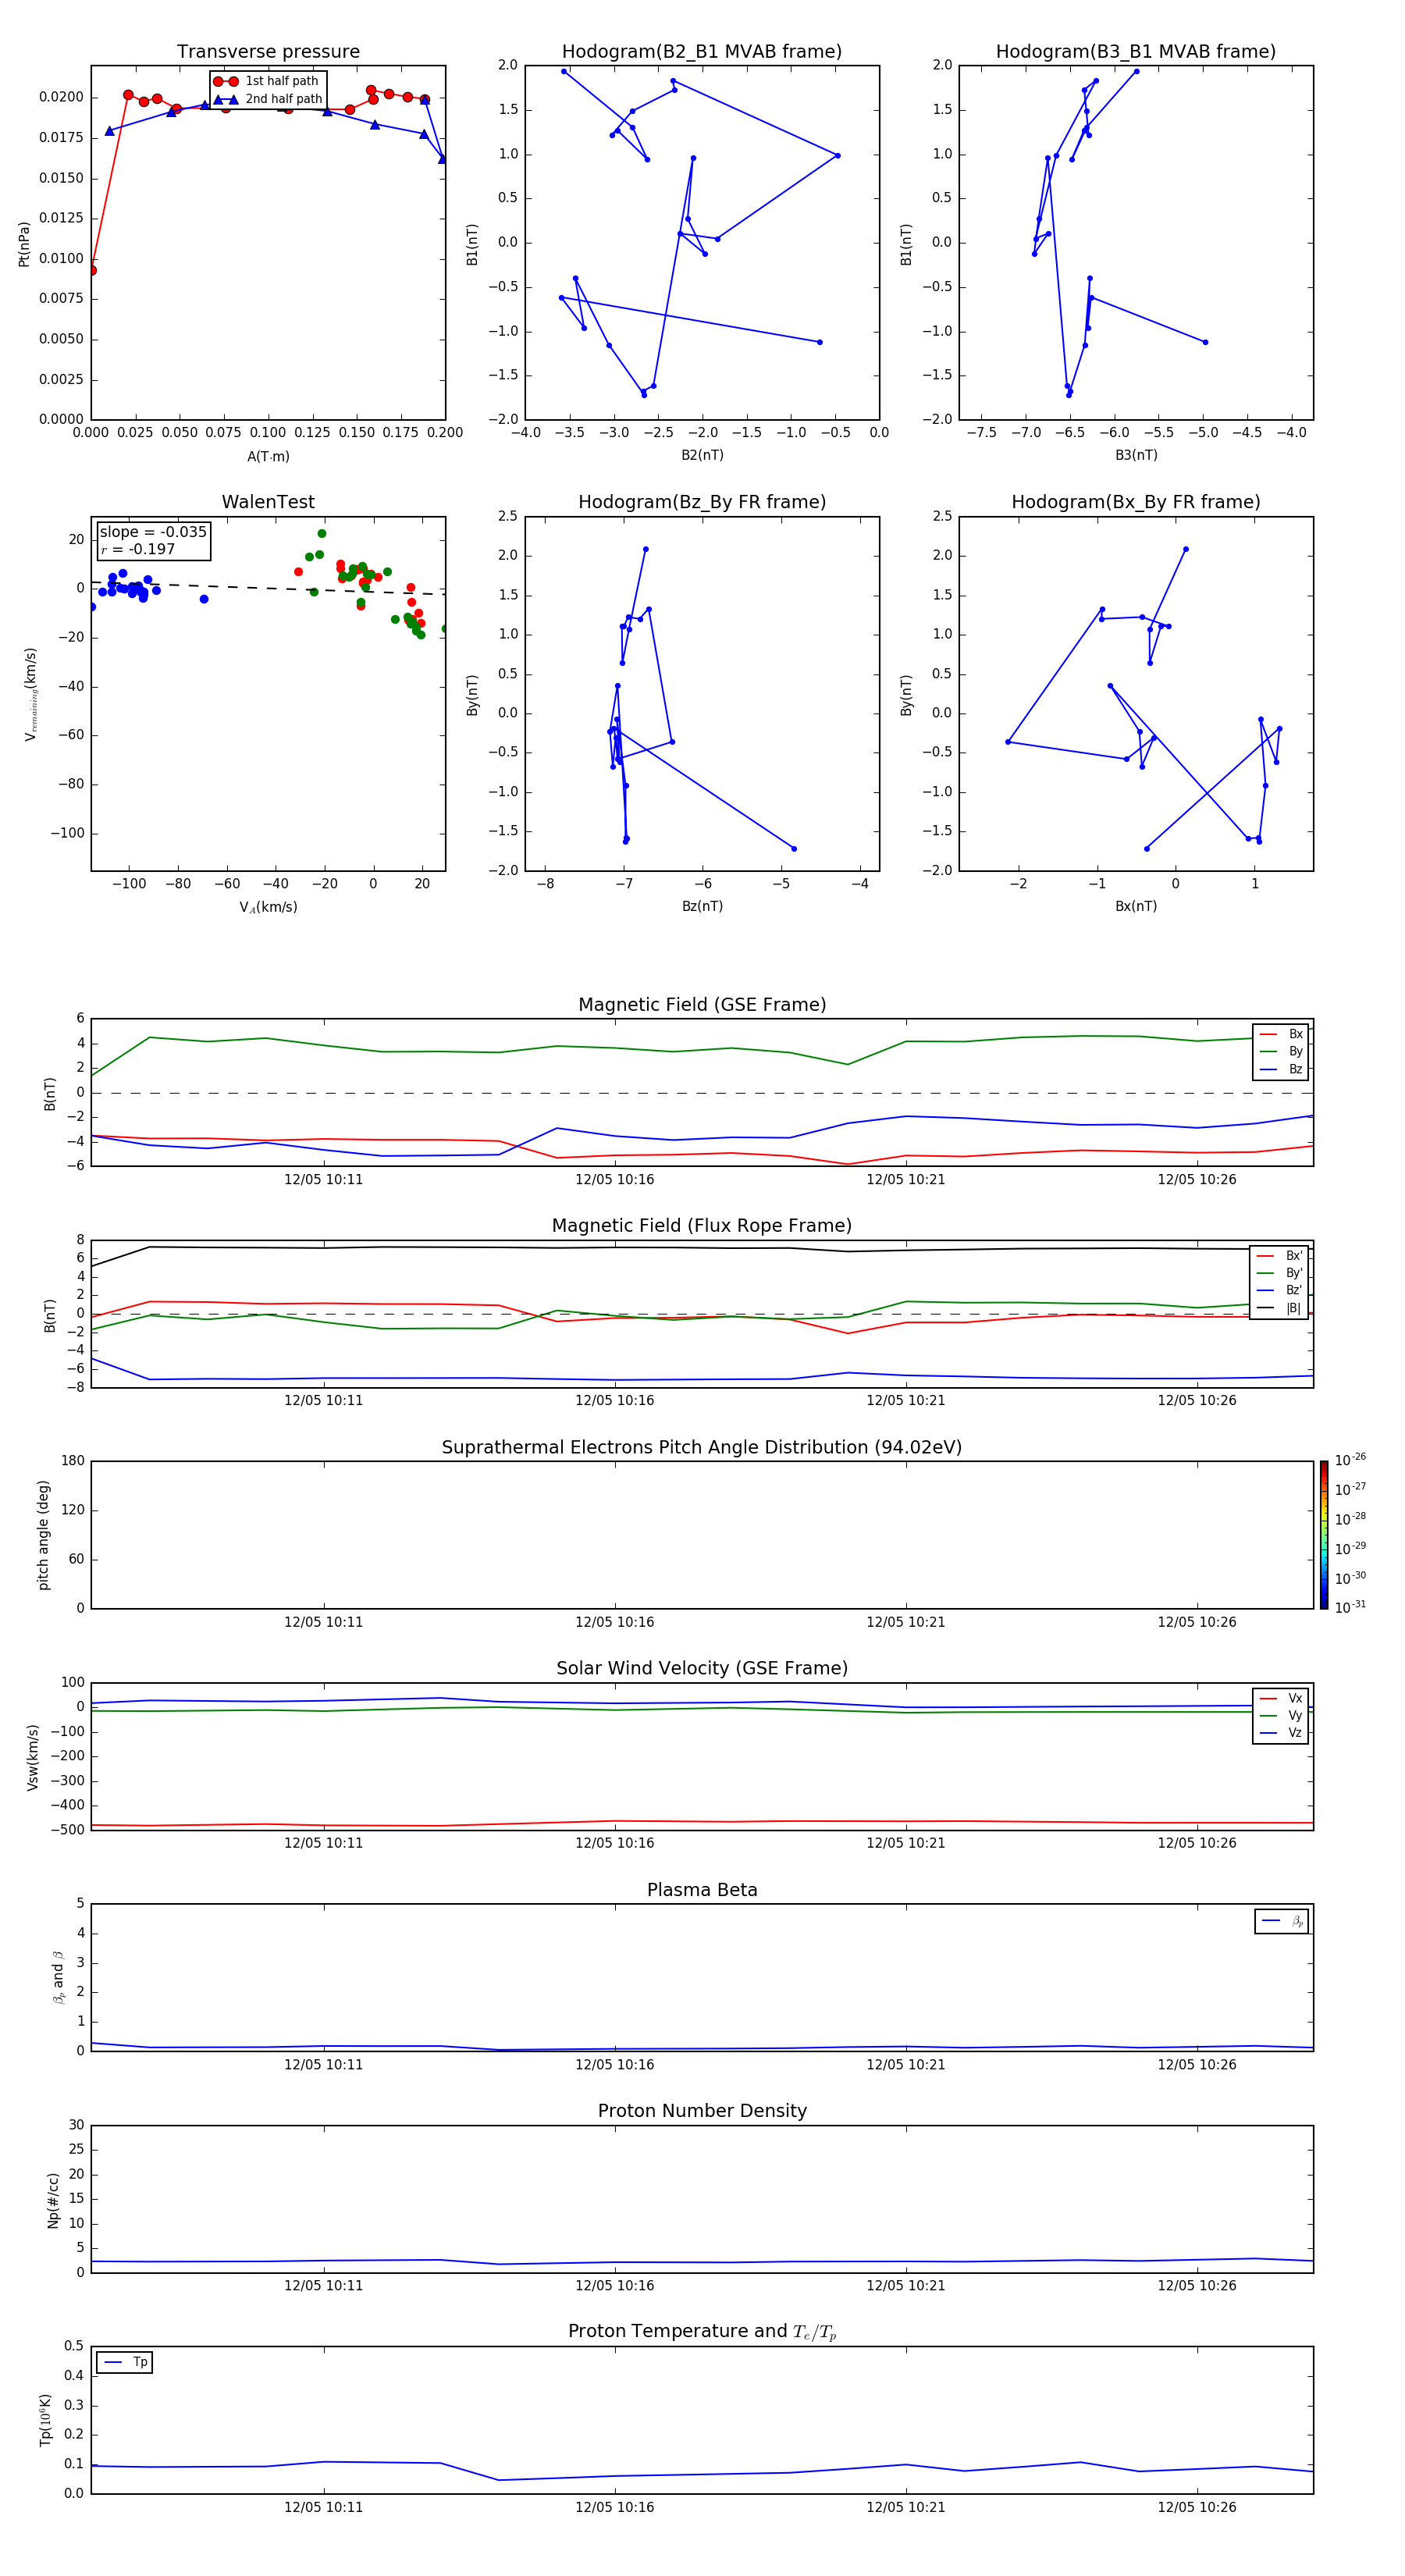The image size is (1405, 2576).
Task: Click the "WalenTest" plot title
Action: coord(268,502)
